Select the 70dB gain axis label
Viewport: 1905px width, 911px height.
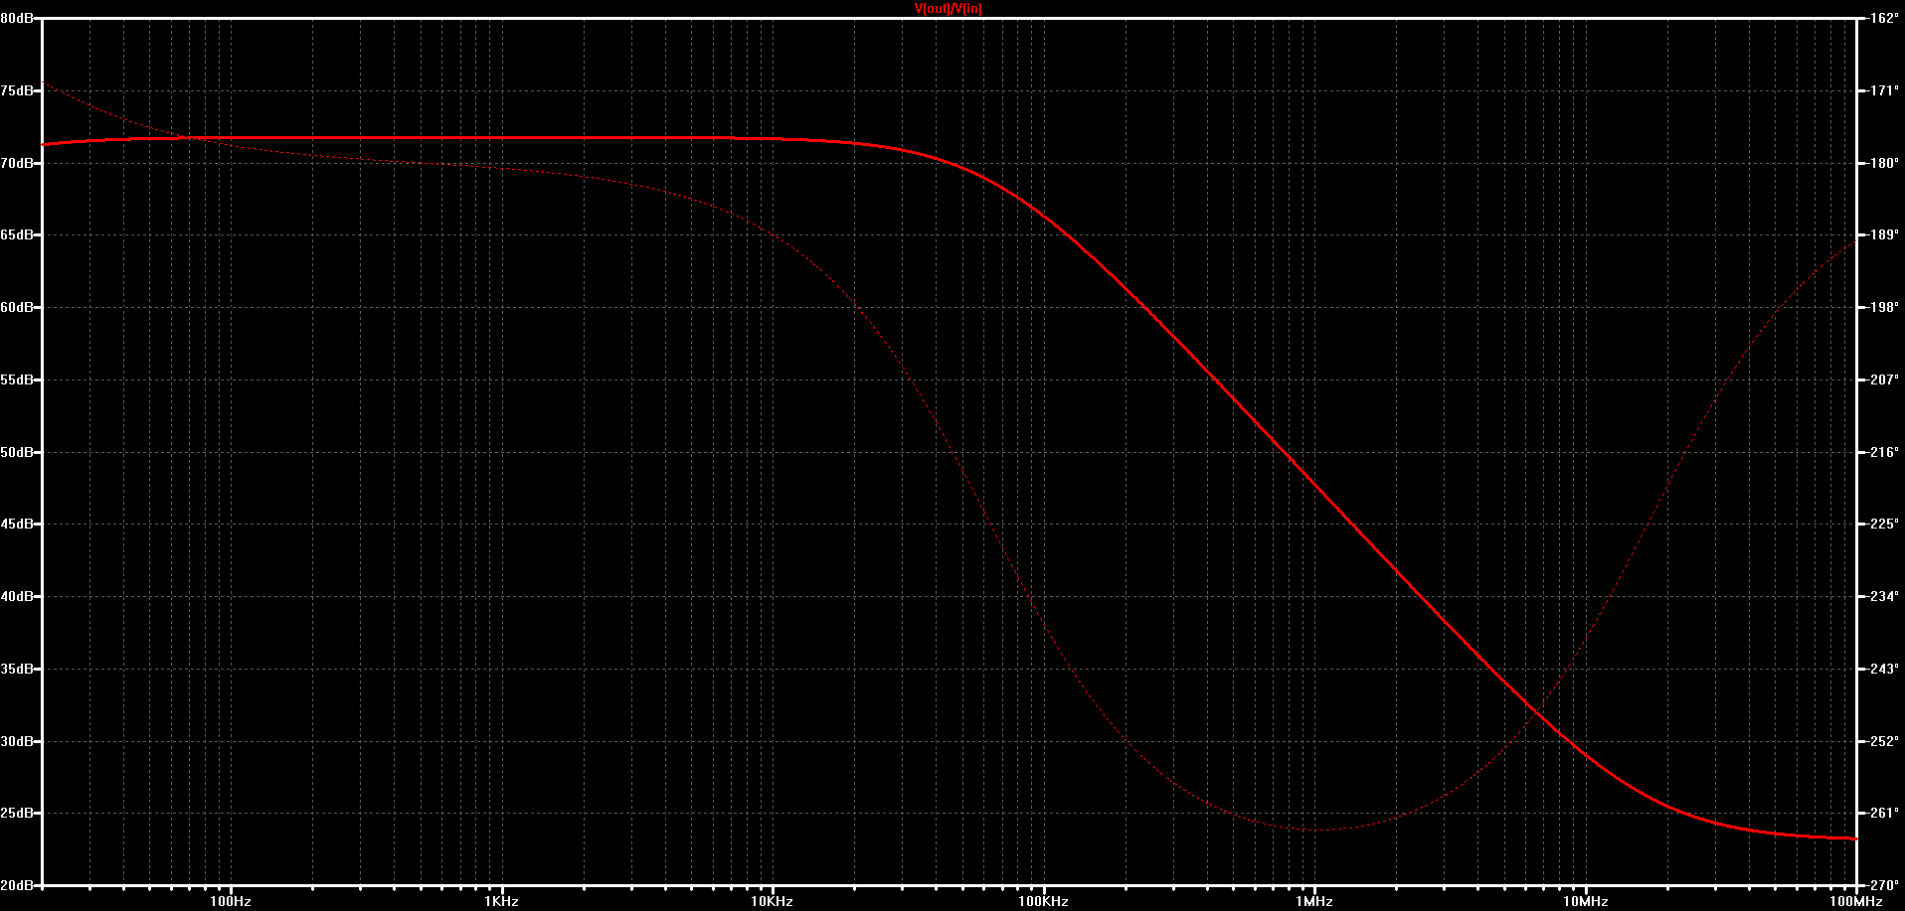(x=16, y=163)
